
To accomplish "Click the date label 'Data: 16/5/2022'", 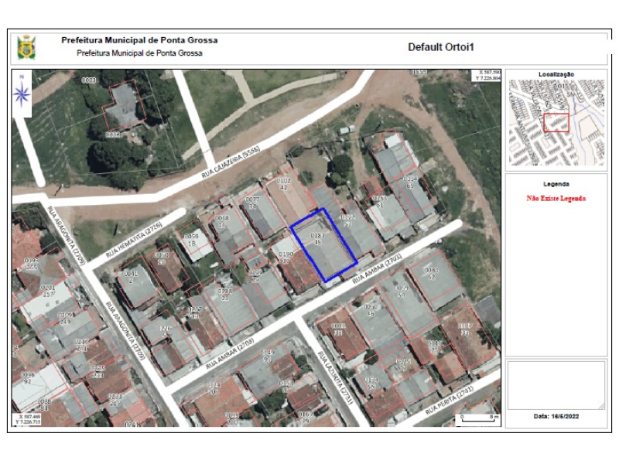I will click(556, 416).
